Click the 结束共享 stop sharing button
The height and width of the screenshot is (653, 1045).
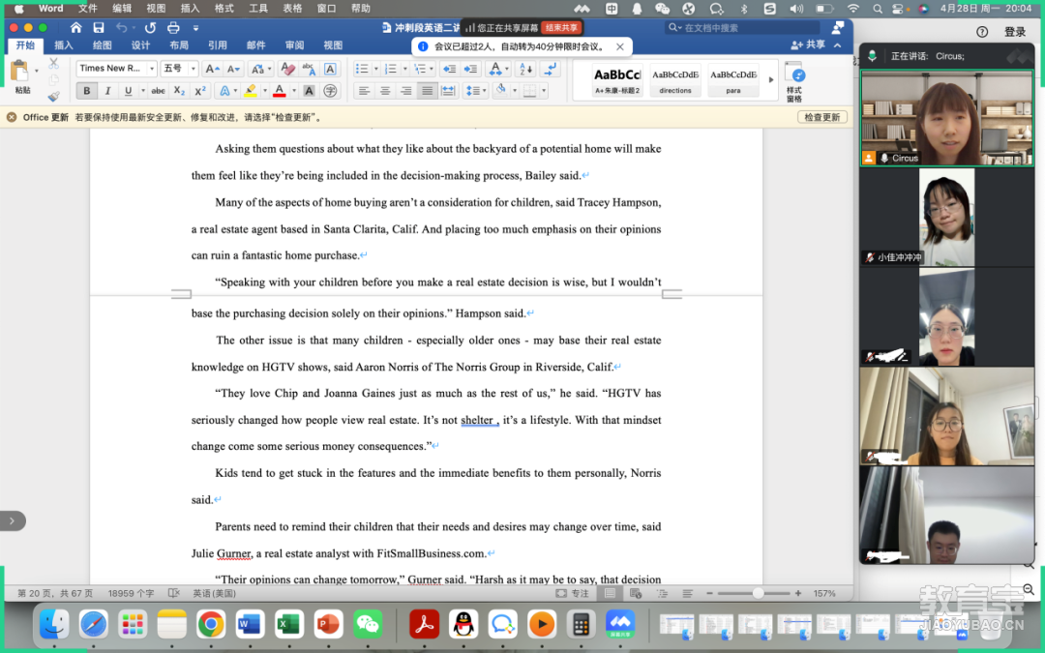pos(562,28)
